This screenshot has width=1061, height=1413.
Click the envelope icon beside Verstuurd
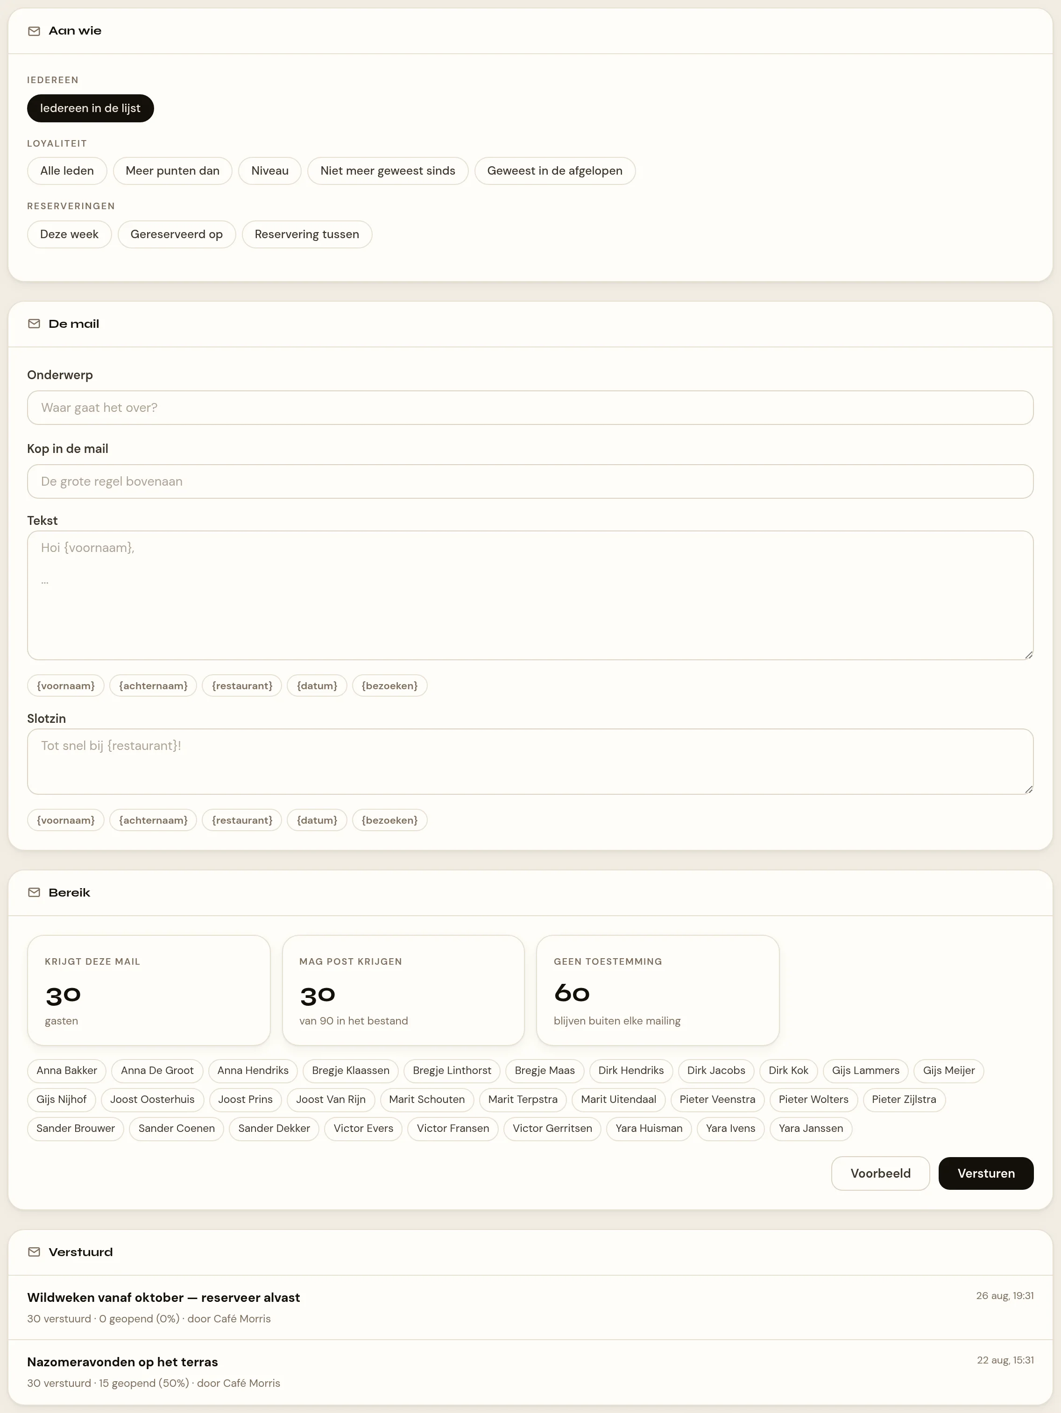pyautogui.click(x=34, y=1252)
